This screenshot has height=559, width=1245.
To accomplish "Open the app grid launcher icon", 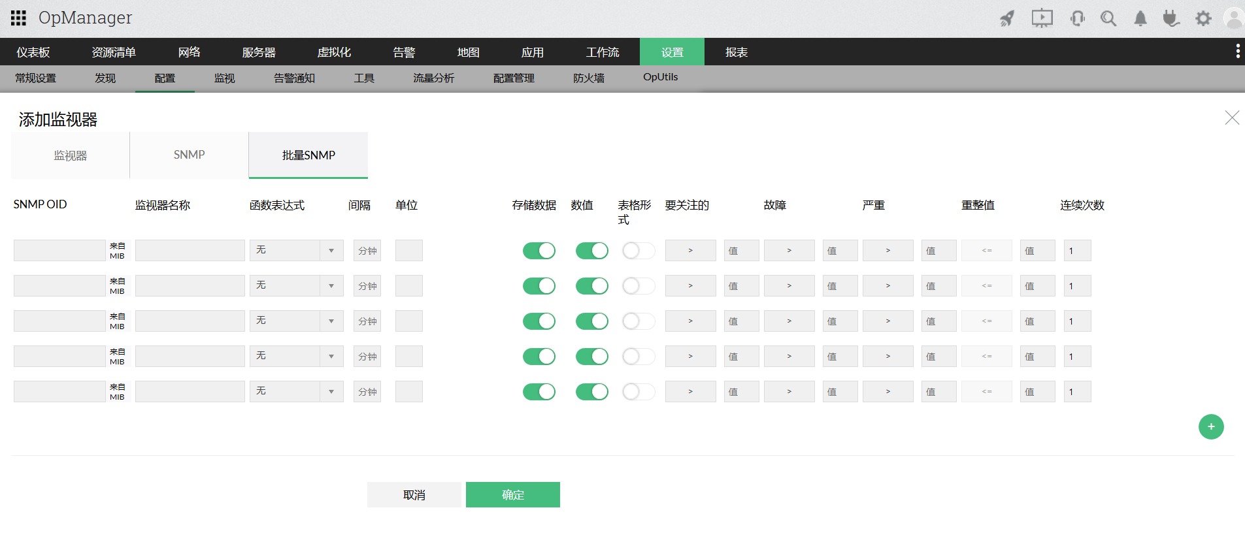I will (18, 18).
